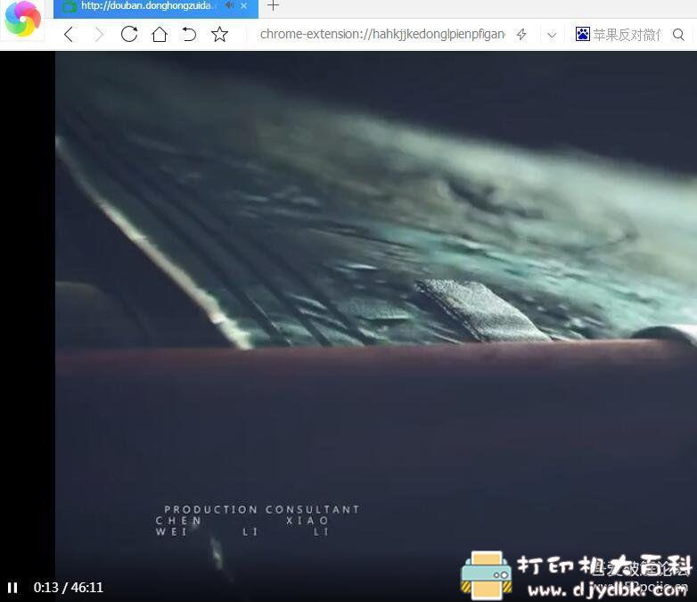The height and width of the screenshot is (602, 697).
Task: Expand the address bar dropdown arrow
Action: (x=552, y=35)
